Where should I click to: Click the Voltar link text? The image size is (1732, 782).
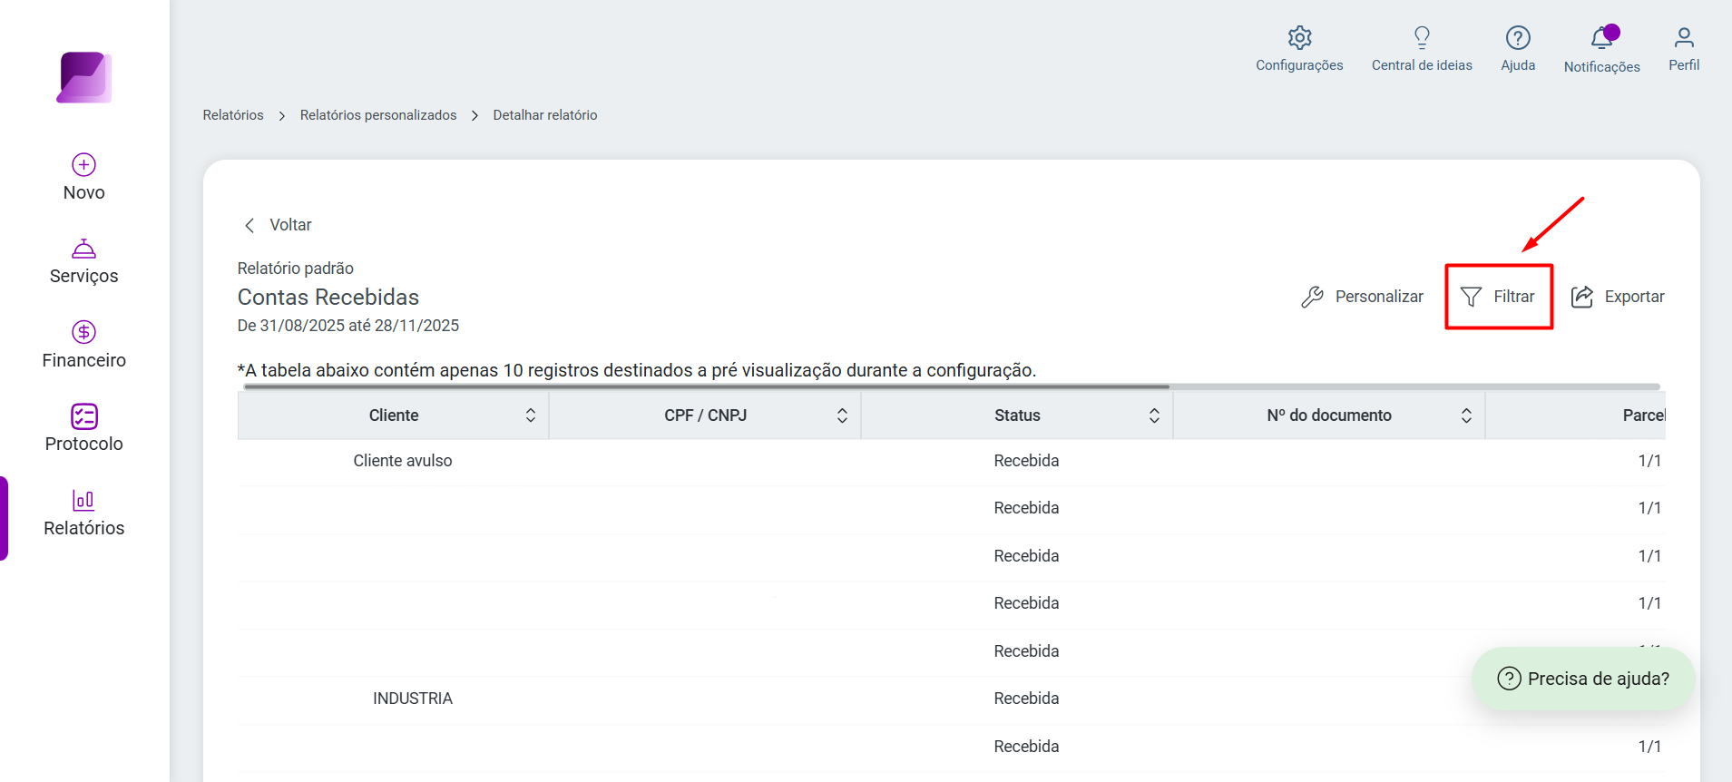tap(290, 225)
